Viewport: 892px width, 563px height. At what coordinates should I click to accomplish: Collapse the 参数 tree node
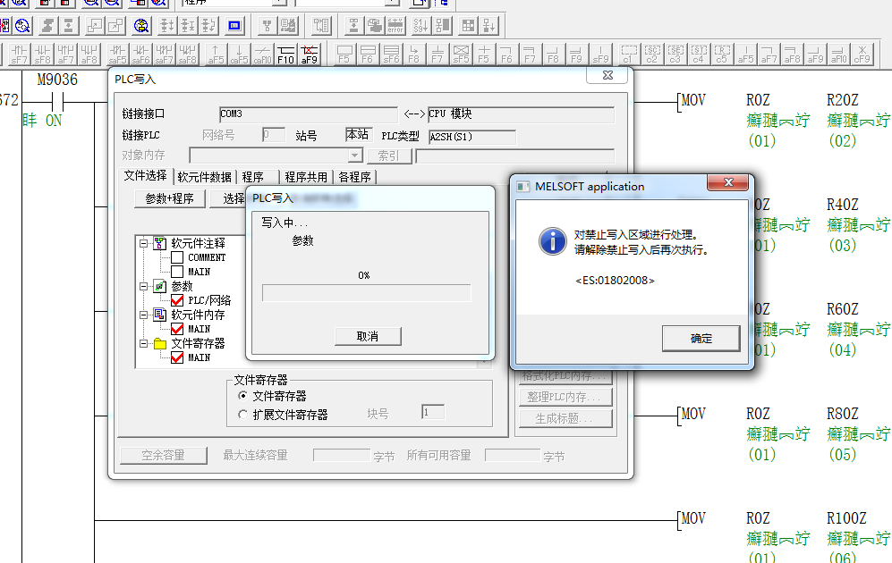pyautogui.click(x=142, y=286)
